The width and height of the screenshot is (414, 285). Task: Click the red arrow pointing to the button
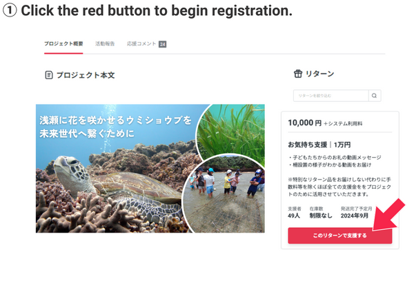pos(388,215)
